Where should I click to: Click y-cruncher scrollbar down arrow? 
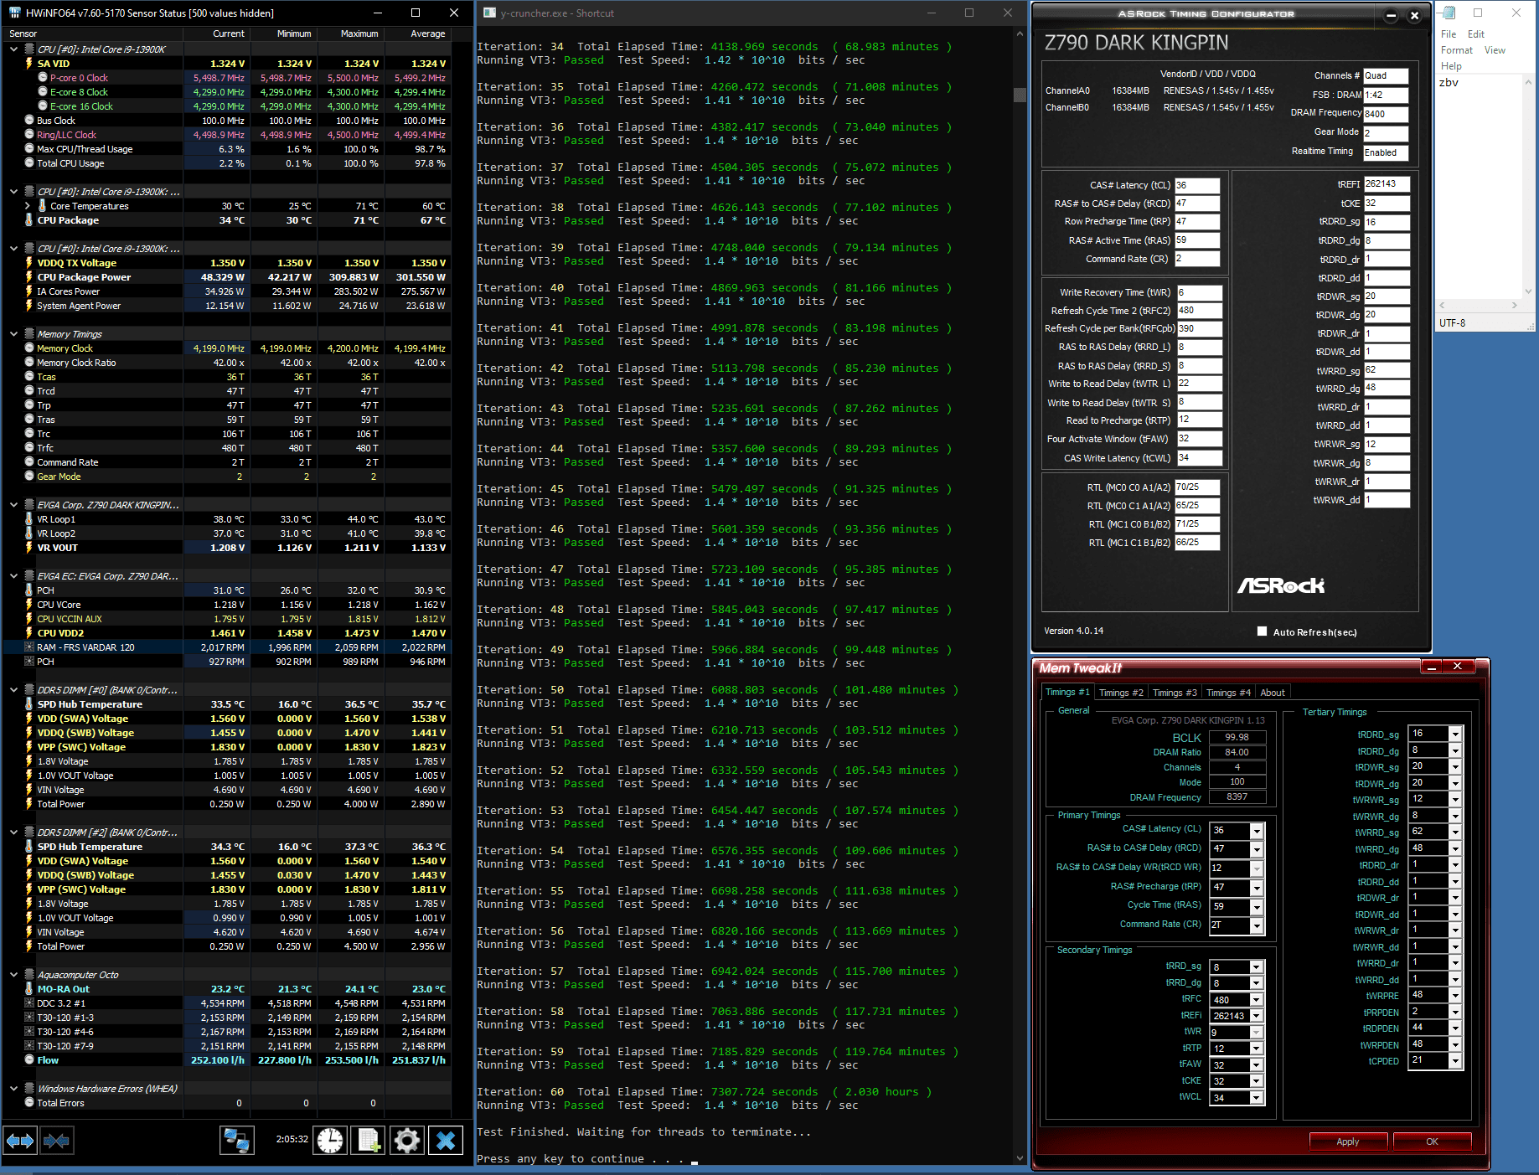click(1020, 1158)
